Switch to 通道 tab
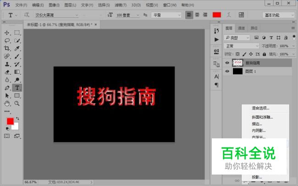The width and height of the screenshot is (298, 186). tap(241, 28)
